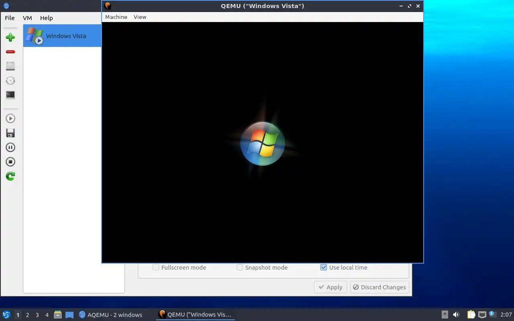Image resolution: width=514 pixels, height=321 pixels.
Task: Click the Discard Changes button
Action: (x=379, y=287)
